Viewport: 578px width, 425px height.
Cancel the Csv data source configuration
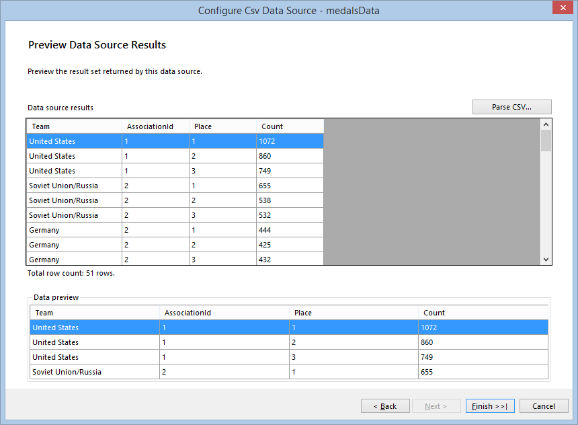click(543, 405)
